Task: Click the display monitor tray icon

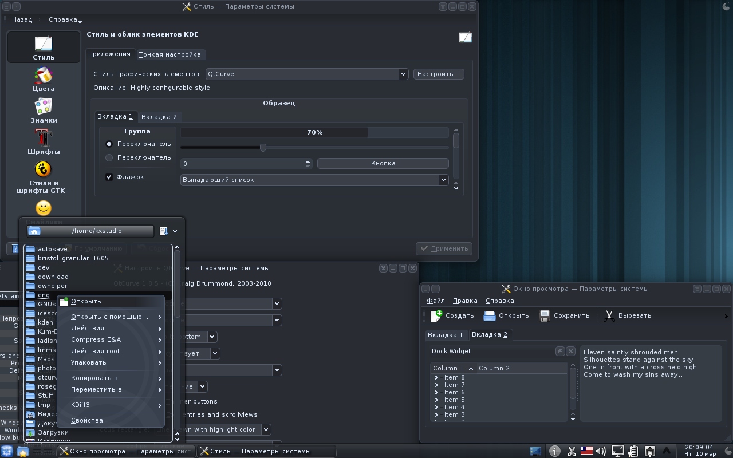Action: (x=618, y=451)
